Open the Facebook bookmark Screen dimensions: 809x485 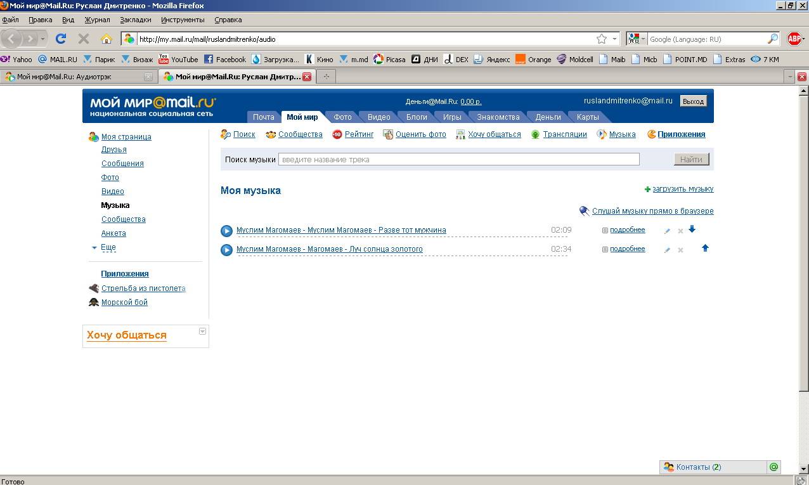[225, 59]
